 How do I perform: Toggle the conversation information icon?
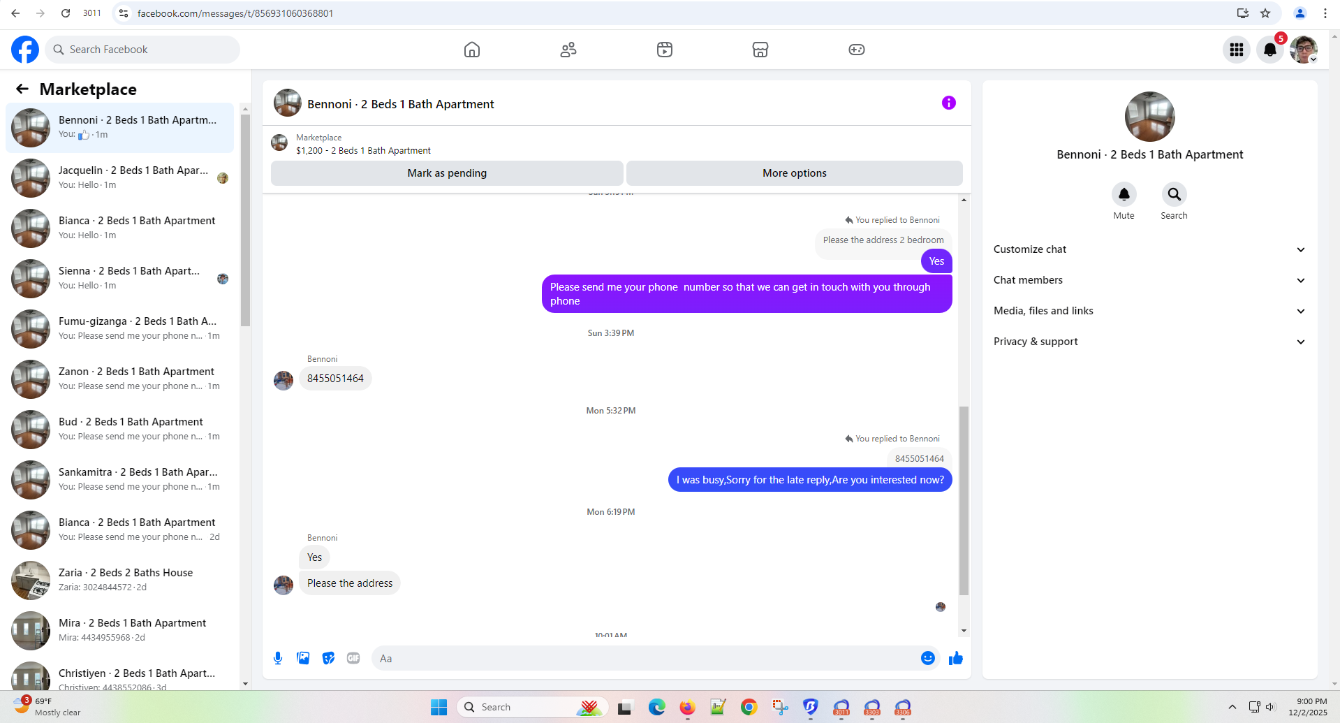coord(948,103)
